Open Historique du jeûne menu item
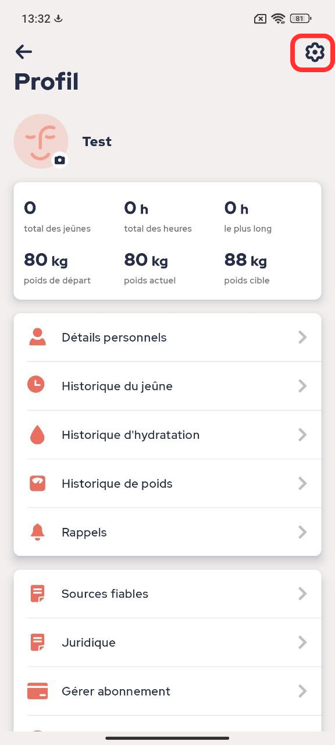 pyautogui.click(x=167, y=386)
